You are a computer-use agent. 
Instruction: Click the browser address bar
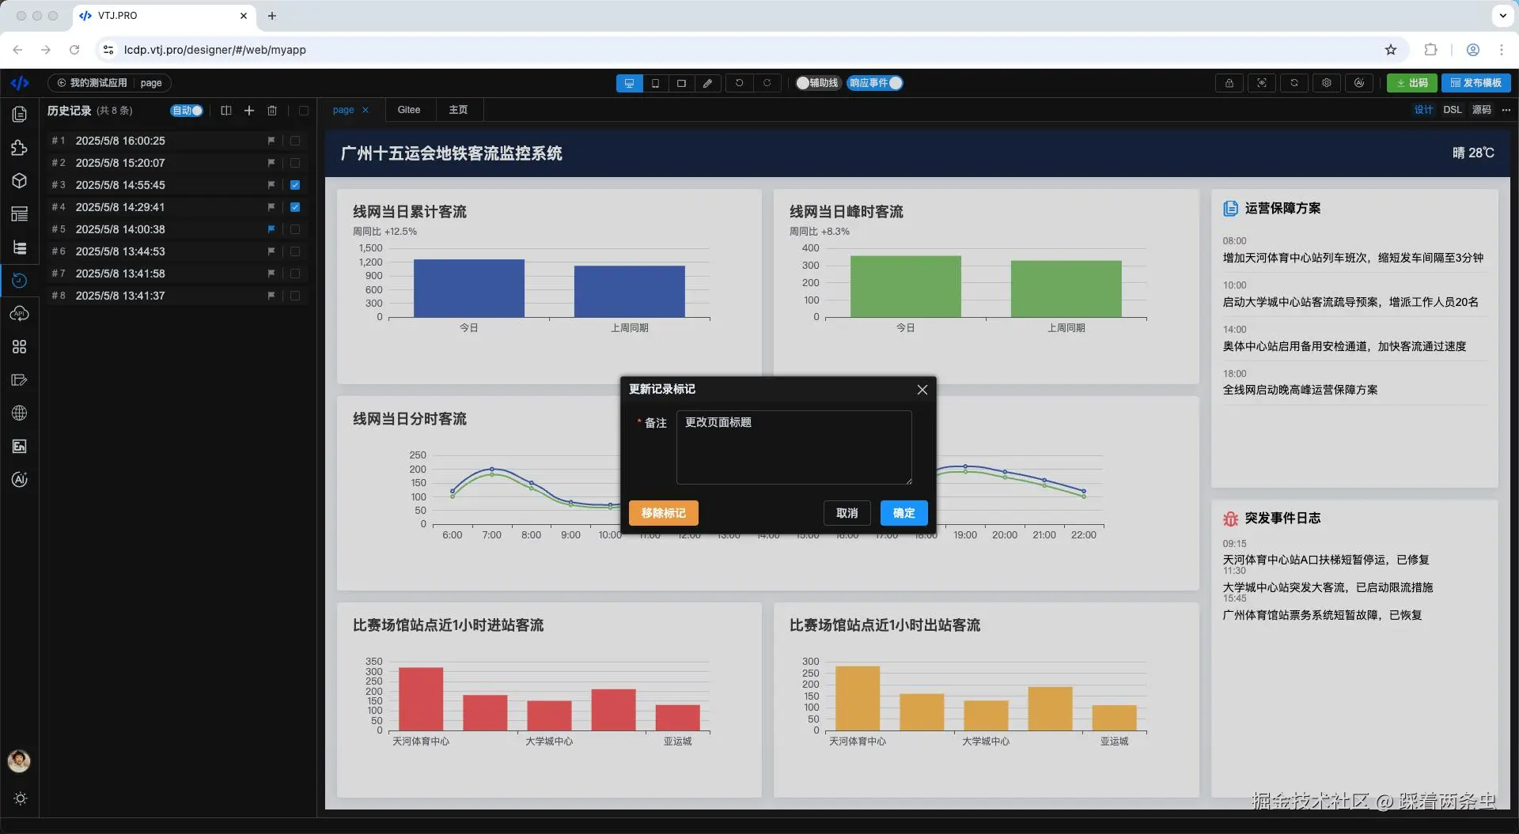[752, 50]
